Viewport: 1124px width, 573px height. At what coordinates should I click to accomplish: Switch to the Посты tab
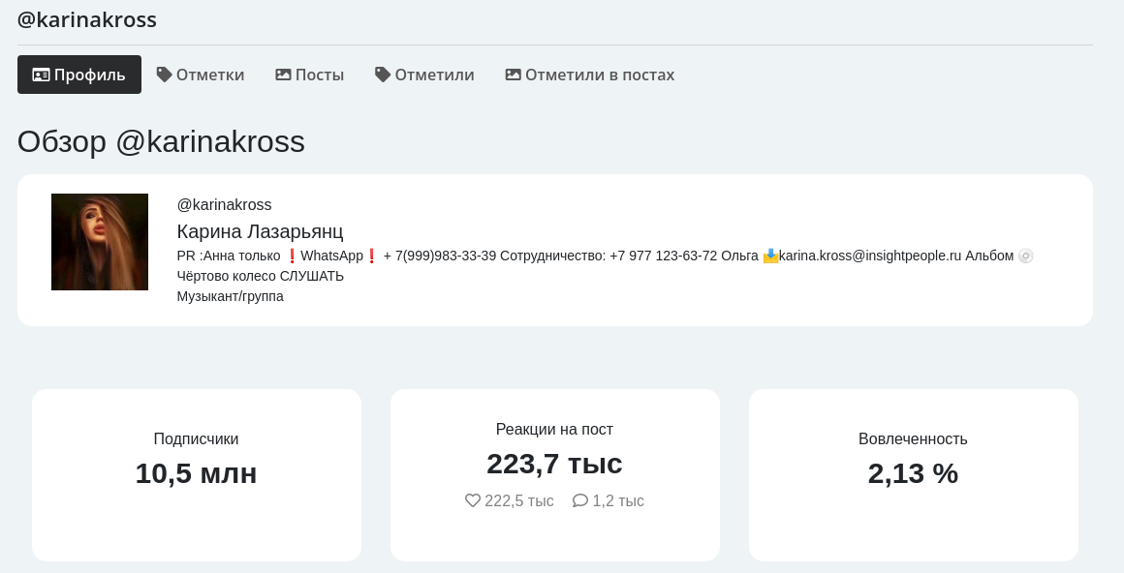pyautogui.click(x=310, y=75)
